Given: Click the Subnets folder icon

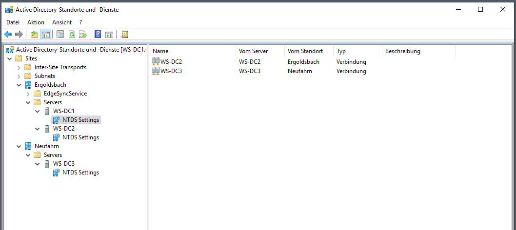Looking at the screenshot, I should click(x=28, y=76).
